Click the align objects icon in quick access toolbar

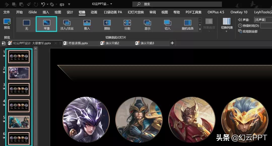[x=62, y=5]
